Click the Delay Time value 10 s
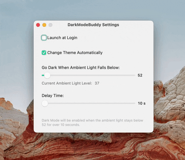 coord(142,103)
